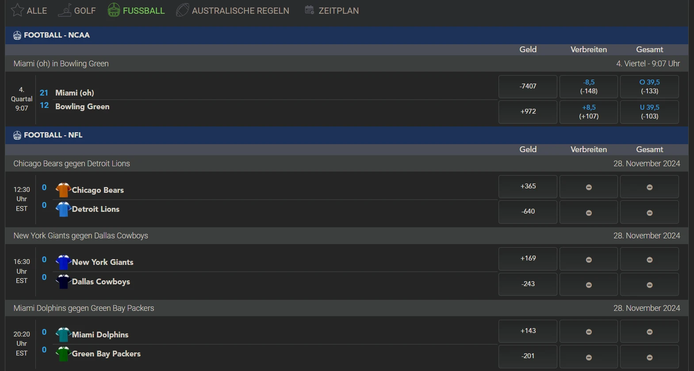Open the AUSTRALISCHE REGELN tab

click(233, 10)
